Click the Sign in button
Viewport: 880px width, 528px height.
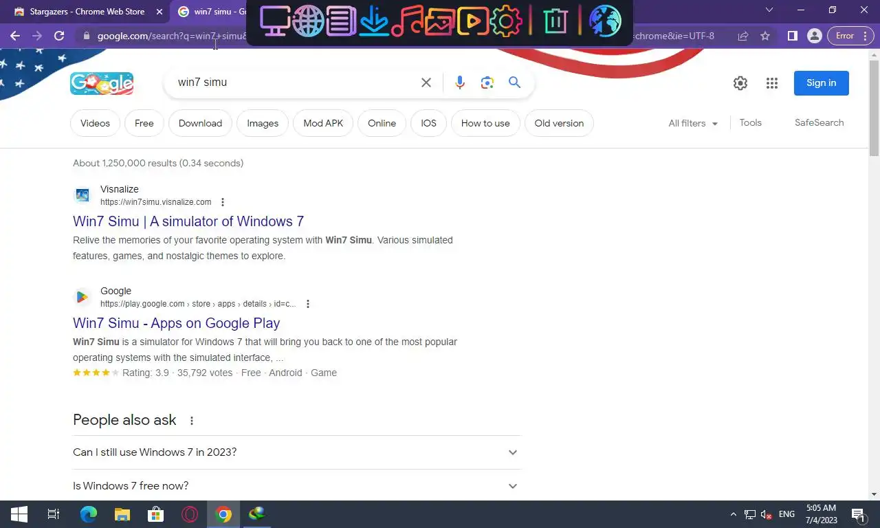coord(822,83)
